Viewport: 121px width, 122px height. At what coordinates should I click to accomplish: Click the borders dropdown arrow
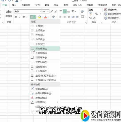point(34,17)
